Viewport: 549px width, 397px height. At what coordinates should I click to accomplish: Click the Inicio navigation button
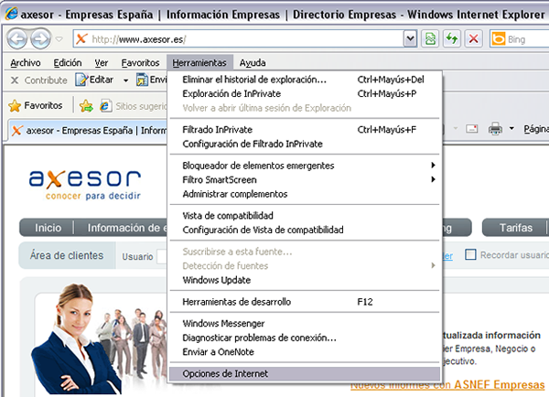click(x=48, y=228)
